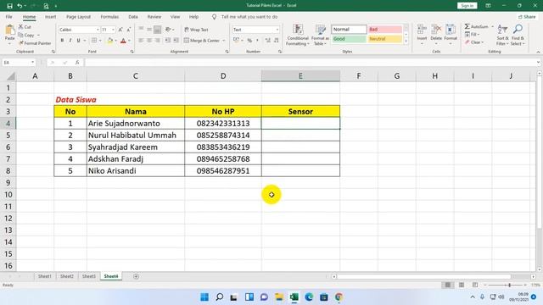
Task: Switch to the Insert ribbon tab
Action: pyautogui.click(x=51, y=17)
